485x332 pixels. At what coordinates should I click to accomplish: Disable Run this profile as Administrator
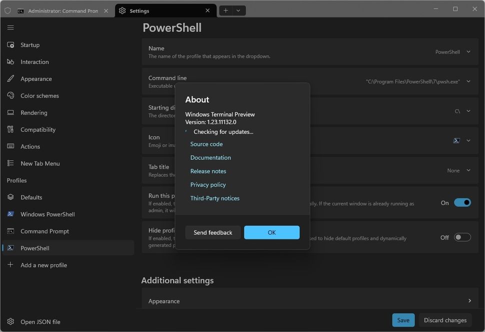pos(461,202)
